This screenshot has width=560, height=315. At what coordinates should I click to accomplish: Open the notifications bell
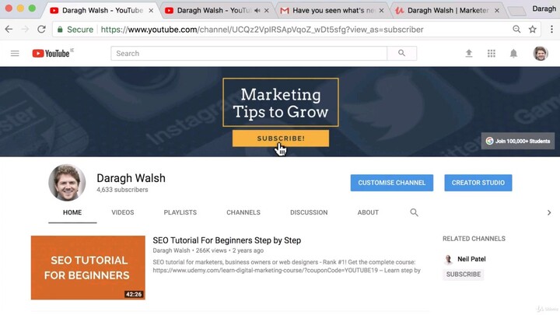[513, 54]
